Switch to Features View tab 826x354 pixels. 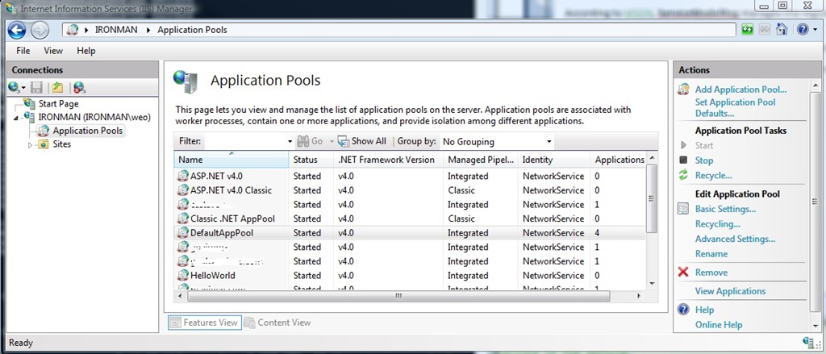(204, 323)
